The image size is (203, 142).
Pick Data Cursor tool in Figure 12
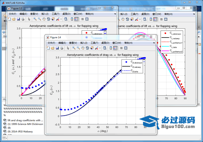(53, 19)
